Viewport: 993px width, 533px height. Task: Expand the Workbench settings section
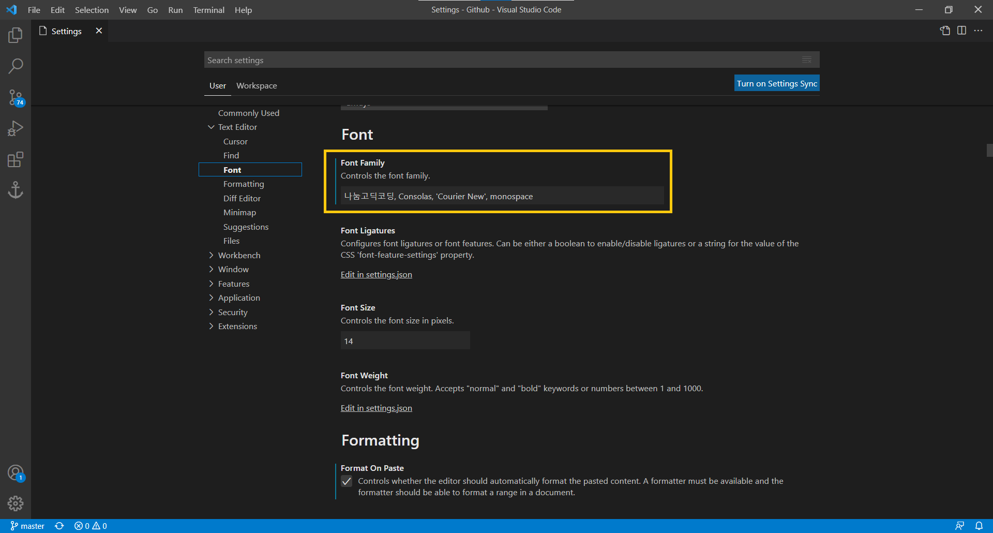point(211,255)
